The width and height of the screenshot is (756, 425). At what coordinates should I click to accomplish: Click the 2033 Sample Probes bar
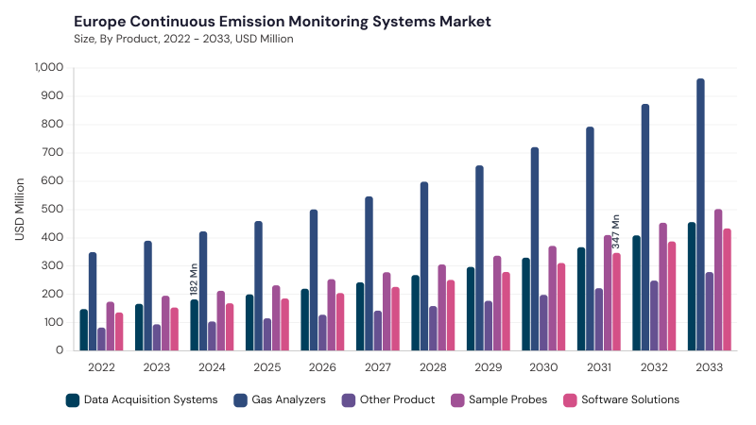pos(718,280)
